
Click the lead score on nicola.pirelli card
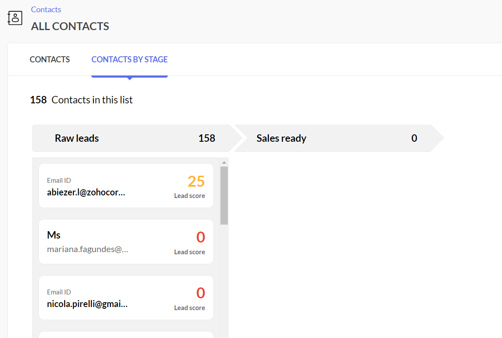tap(200, 293)
